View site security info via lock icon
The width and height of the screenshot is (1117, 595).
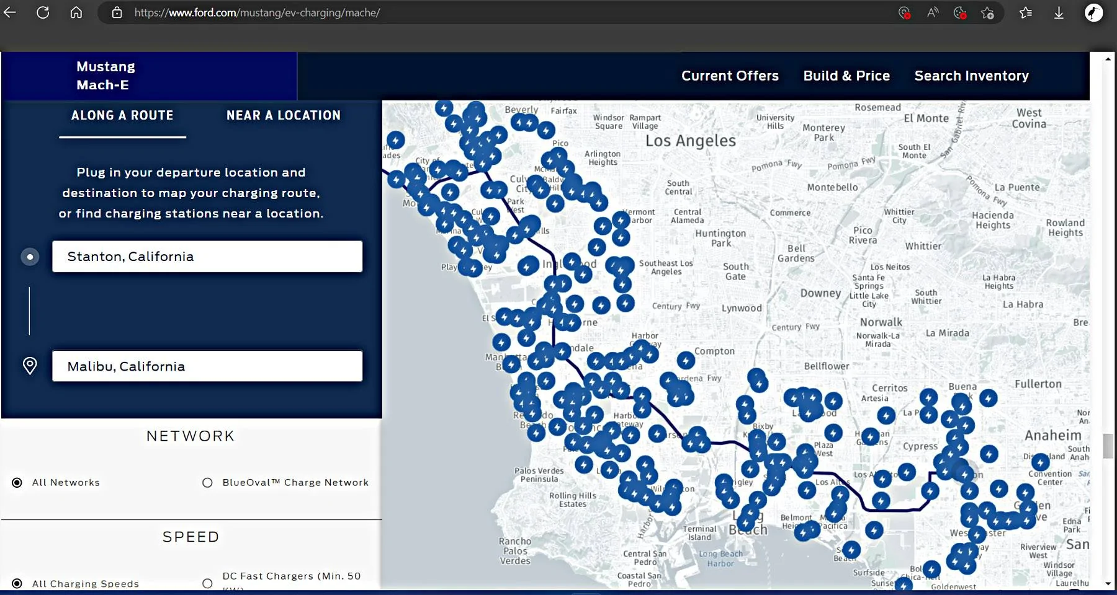coord(117,12)
